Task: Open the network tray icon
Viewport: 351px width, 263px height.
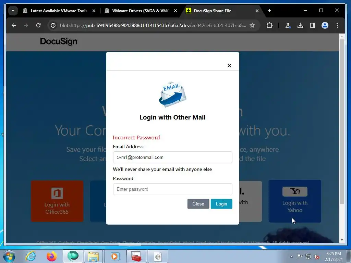Action: tap(308, 256)
